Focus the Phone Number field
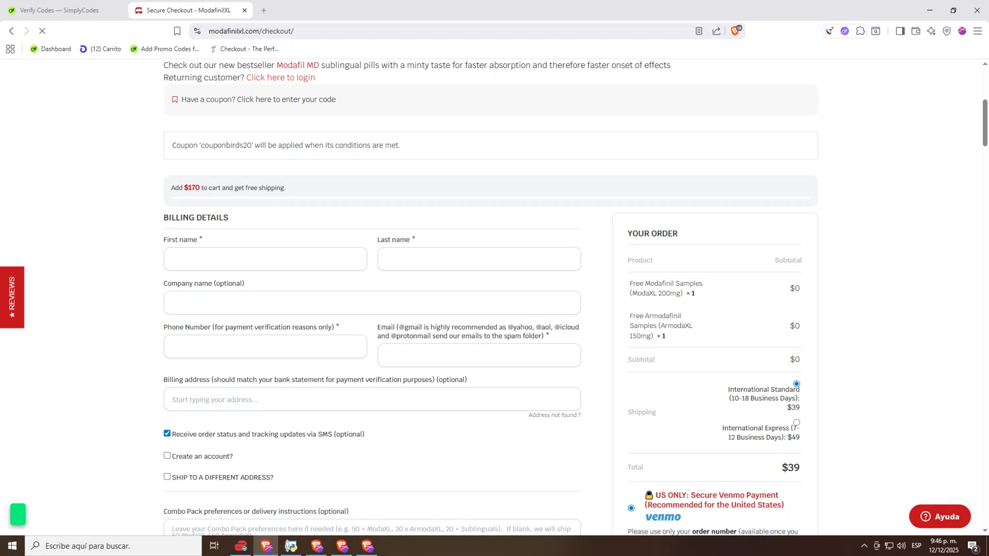The width and height of the screenshot is (989, 556). (265, 347)
